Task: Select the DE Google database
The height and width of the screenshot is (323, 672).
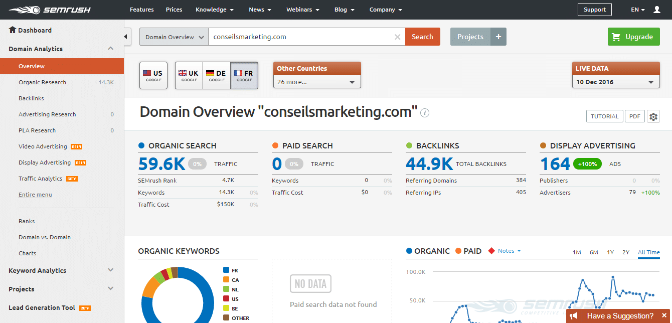Action: coord(217,76)
